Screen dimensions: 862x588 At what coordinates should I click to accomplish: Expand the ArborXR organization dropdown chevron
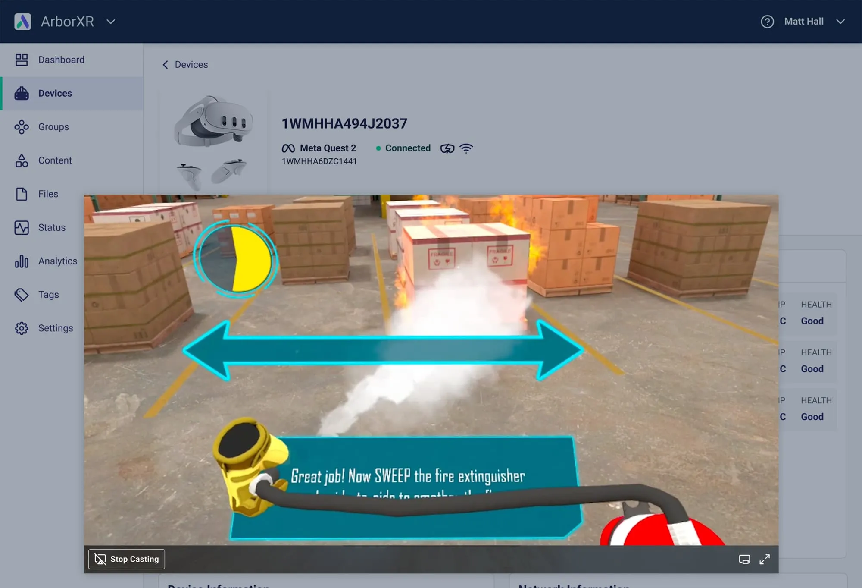coord(111,22)
